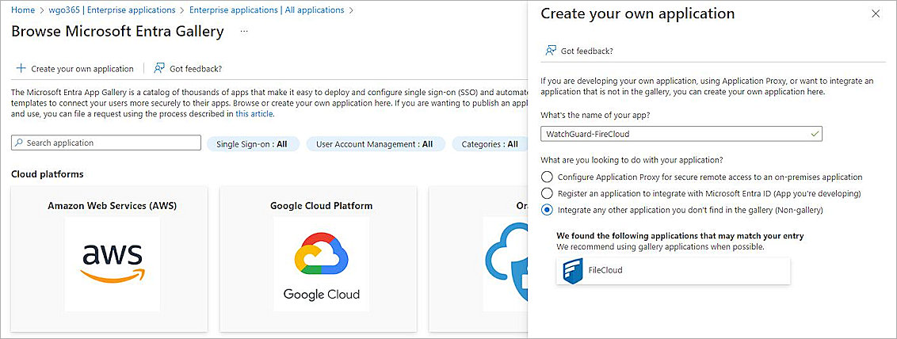Viewport: 897px width, 339px height.
Task: Open the Categories : All filter
Action: coord(490,144)
